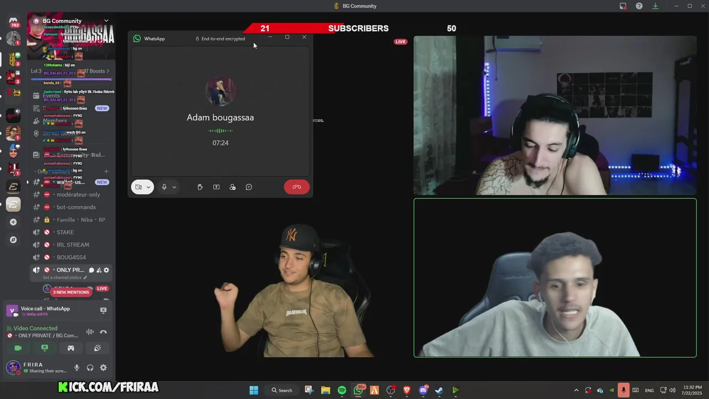The height and width of the screenshot is (399, 709).
Task: Open Discord taskbar icon
Action: 424,390
